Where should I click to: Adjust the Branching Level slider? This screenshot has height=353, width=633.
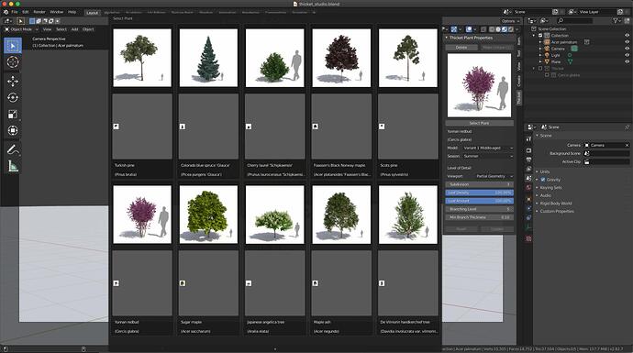click(479, 209)
